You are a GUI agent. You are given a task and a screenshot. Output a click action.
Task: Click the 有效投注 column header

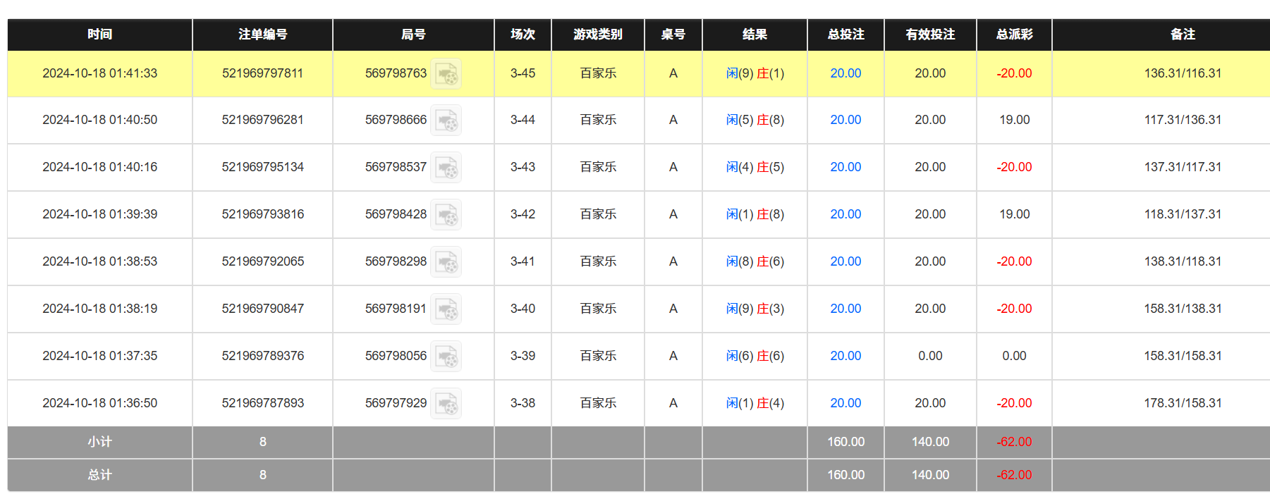pyautogui.click(x=930, y=35)
